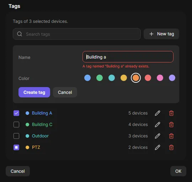Click the 3 devices count
The height and width of the screenshot is (182, 192).
pyautogui.click(x=138, y=136)
